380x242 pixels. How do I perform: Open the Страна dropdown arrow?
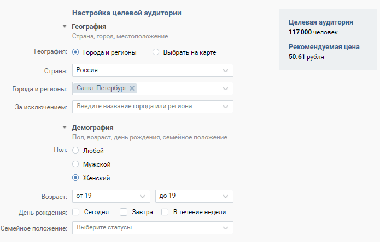click(x=225, y=70)
